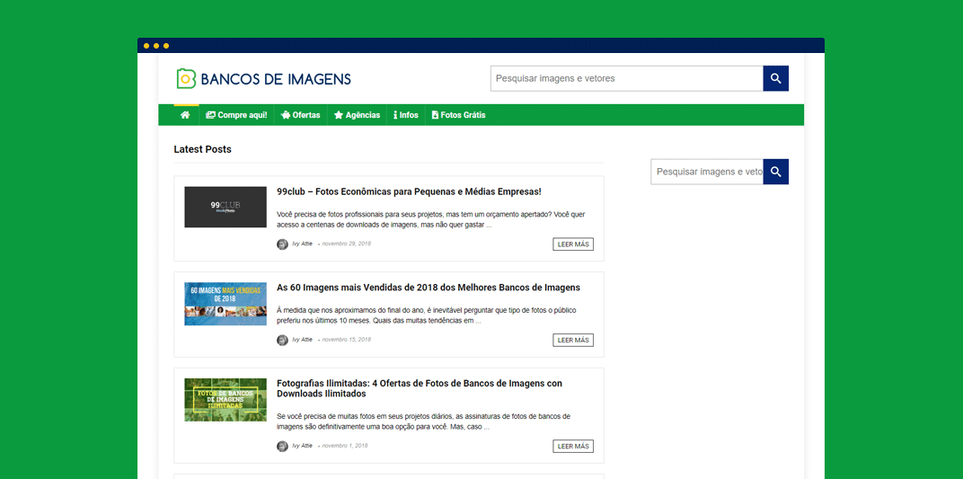
Task: Click the Bancos de Imagens logo
Action: (263, 78)
